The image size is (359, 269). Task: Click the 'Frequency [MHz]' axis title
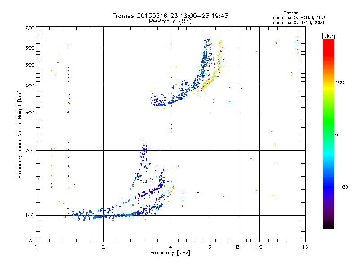tap(170, 253)
